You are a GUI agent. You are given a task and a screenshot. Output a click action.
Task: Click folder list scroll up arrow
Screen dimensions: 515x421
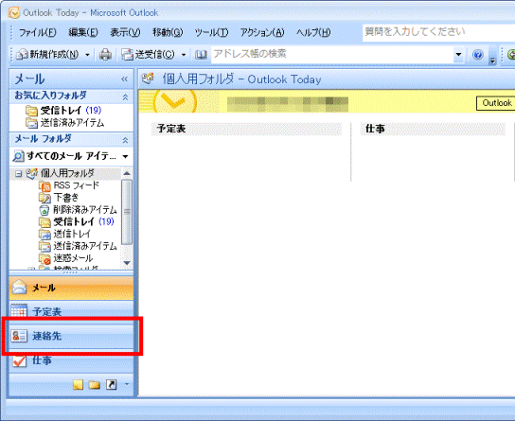(x=127, y=173)
